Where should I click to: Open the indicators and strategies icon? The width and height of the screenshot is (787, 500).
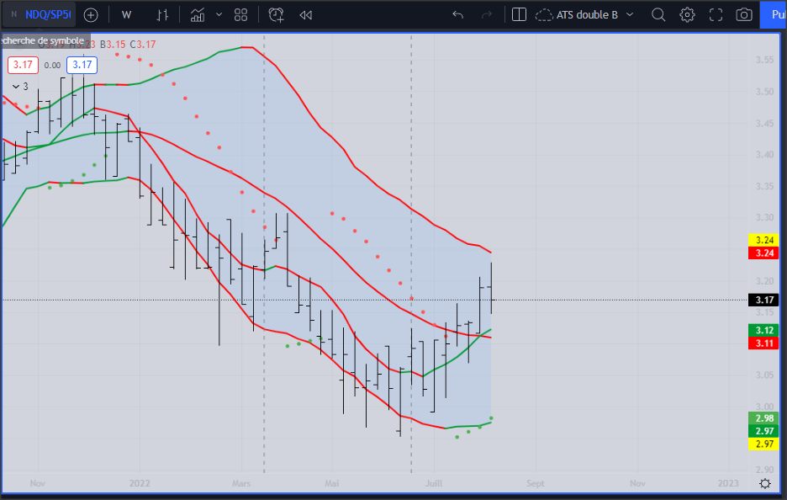[198, 15]
